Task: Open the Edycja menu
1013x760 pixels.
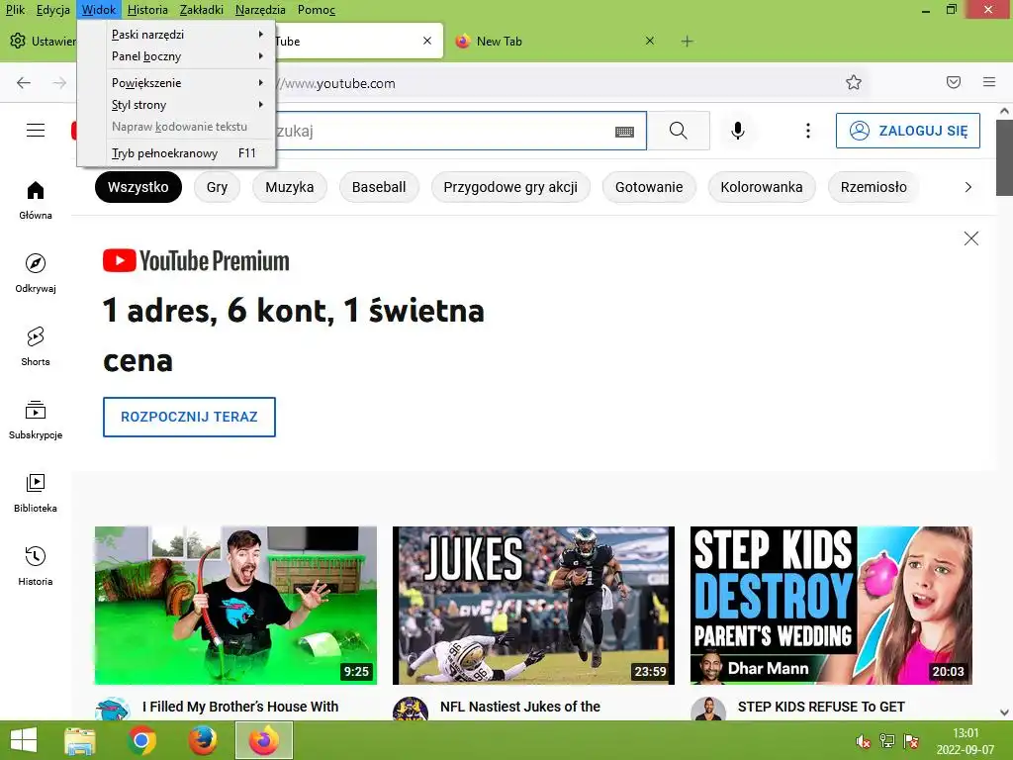Action: coord(53,10)
